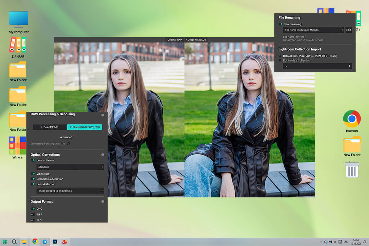
Task: Click the File Renaming panel heading
Action: point(289,18)
